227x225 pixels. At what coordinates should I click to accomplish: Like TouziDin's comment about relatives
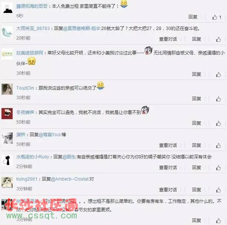(x=218, y=99)
